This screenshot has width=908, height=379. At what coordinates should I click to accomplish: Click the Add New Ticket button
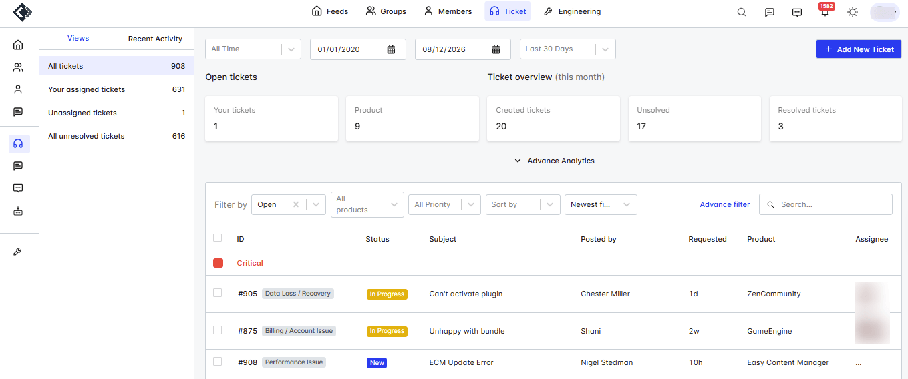[x=859, y=49]
